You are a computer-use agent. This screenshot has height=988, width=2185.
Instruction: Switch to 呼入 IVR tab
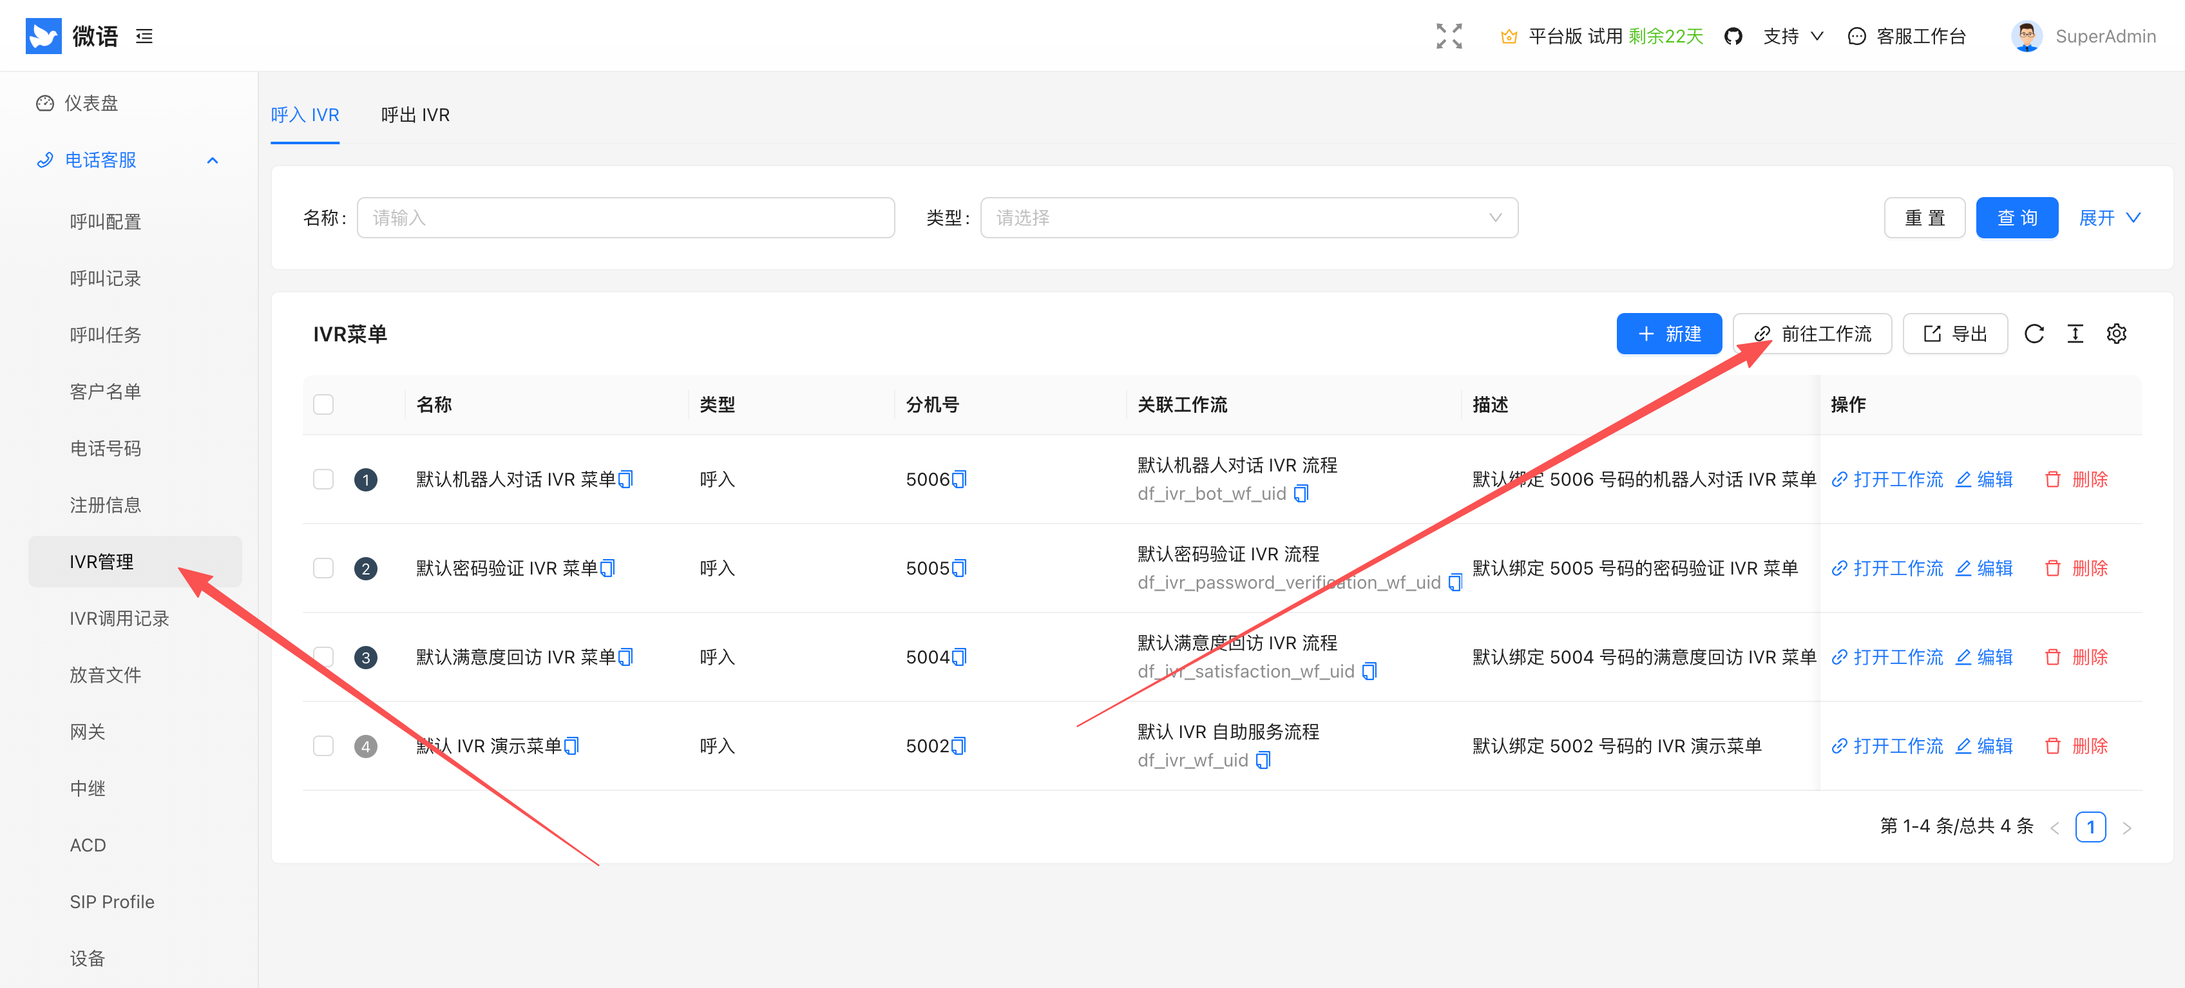(305, 115)
